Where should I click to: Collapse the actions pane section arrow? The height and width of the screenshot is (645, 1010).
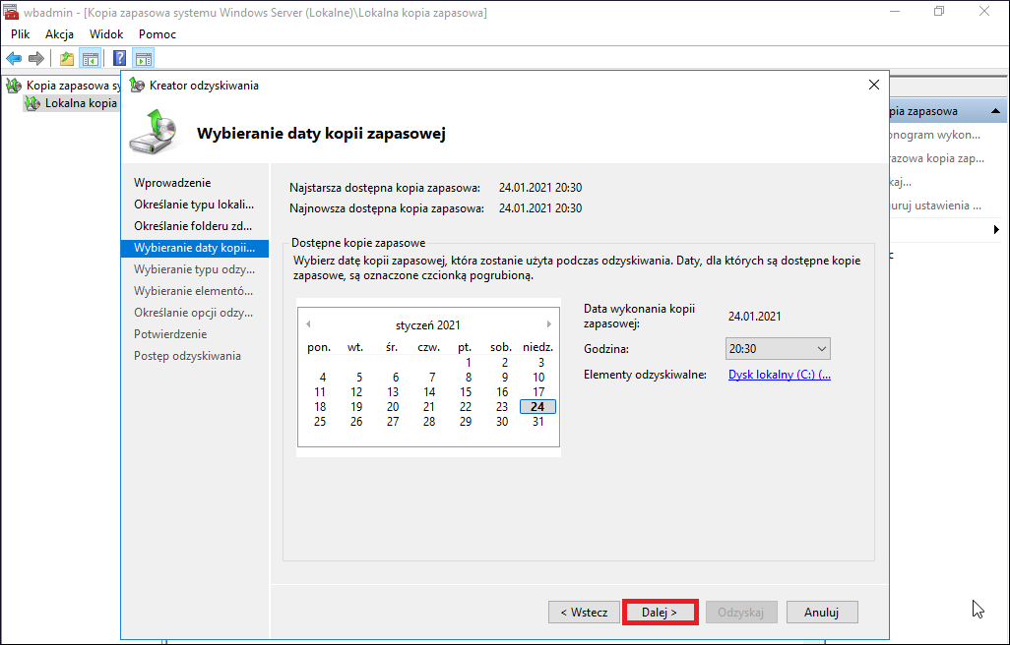tap(995, 110)
